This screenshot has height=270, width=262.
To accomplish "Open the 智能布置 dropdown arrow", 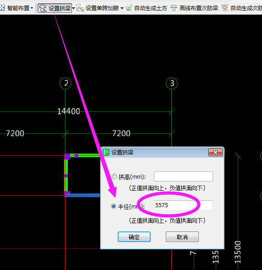I will click(x=32, y=8).
